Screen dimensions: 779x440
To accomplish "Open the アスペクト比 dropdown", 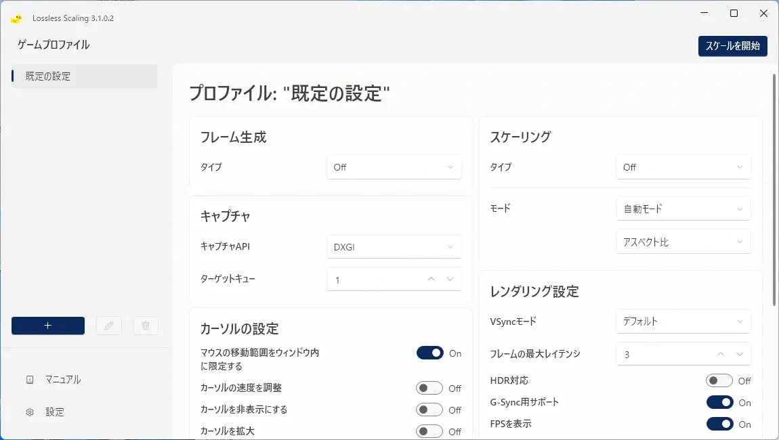I will pos(683,242).
